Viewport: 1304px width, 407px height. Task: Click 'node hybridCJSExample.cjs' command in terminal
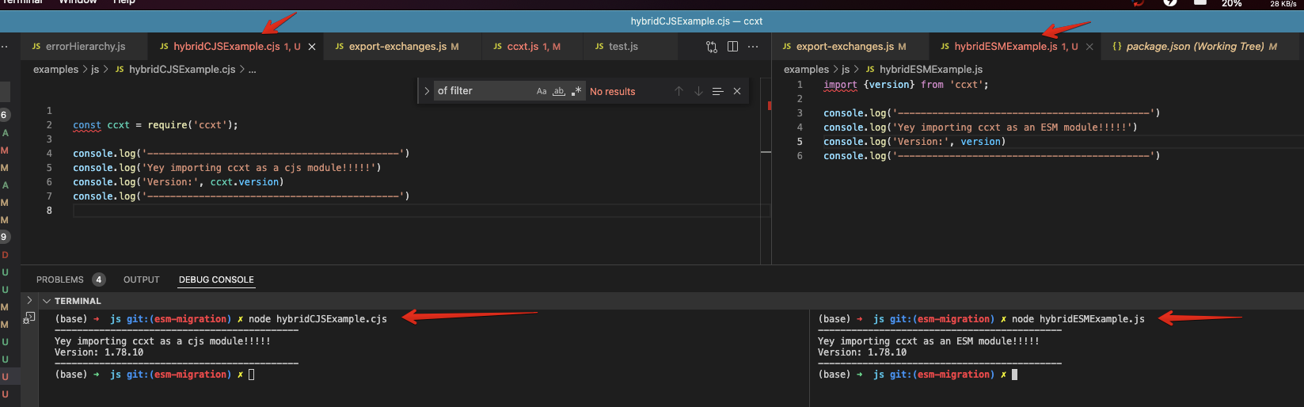coord(317,319)
